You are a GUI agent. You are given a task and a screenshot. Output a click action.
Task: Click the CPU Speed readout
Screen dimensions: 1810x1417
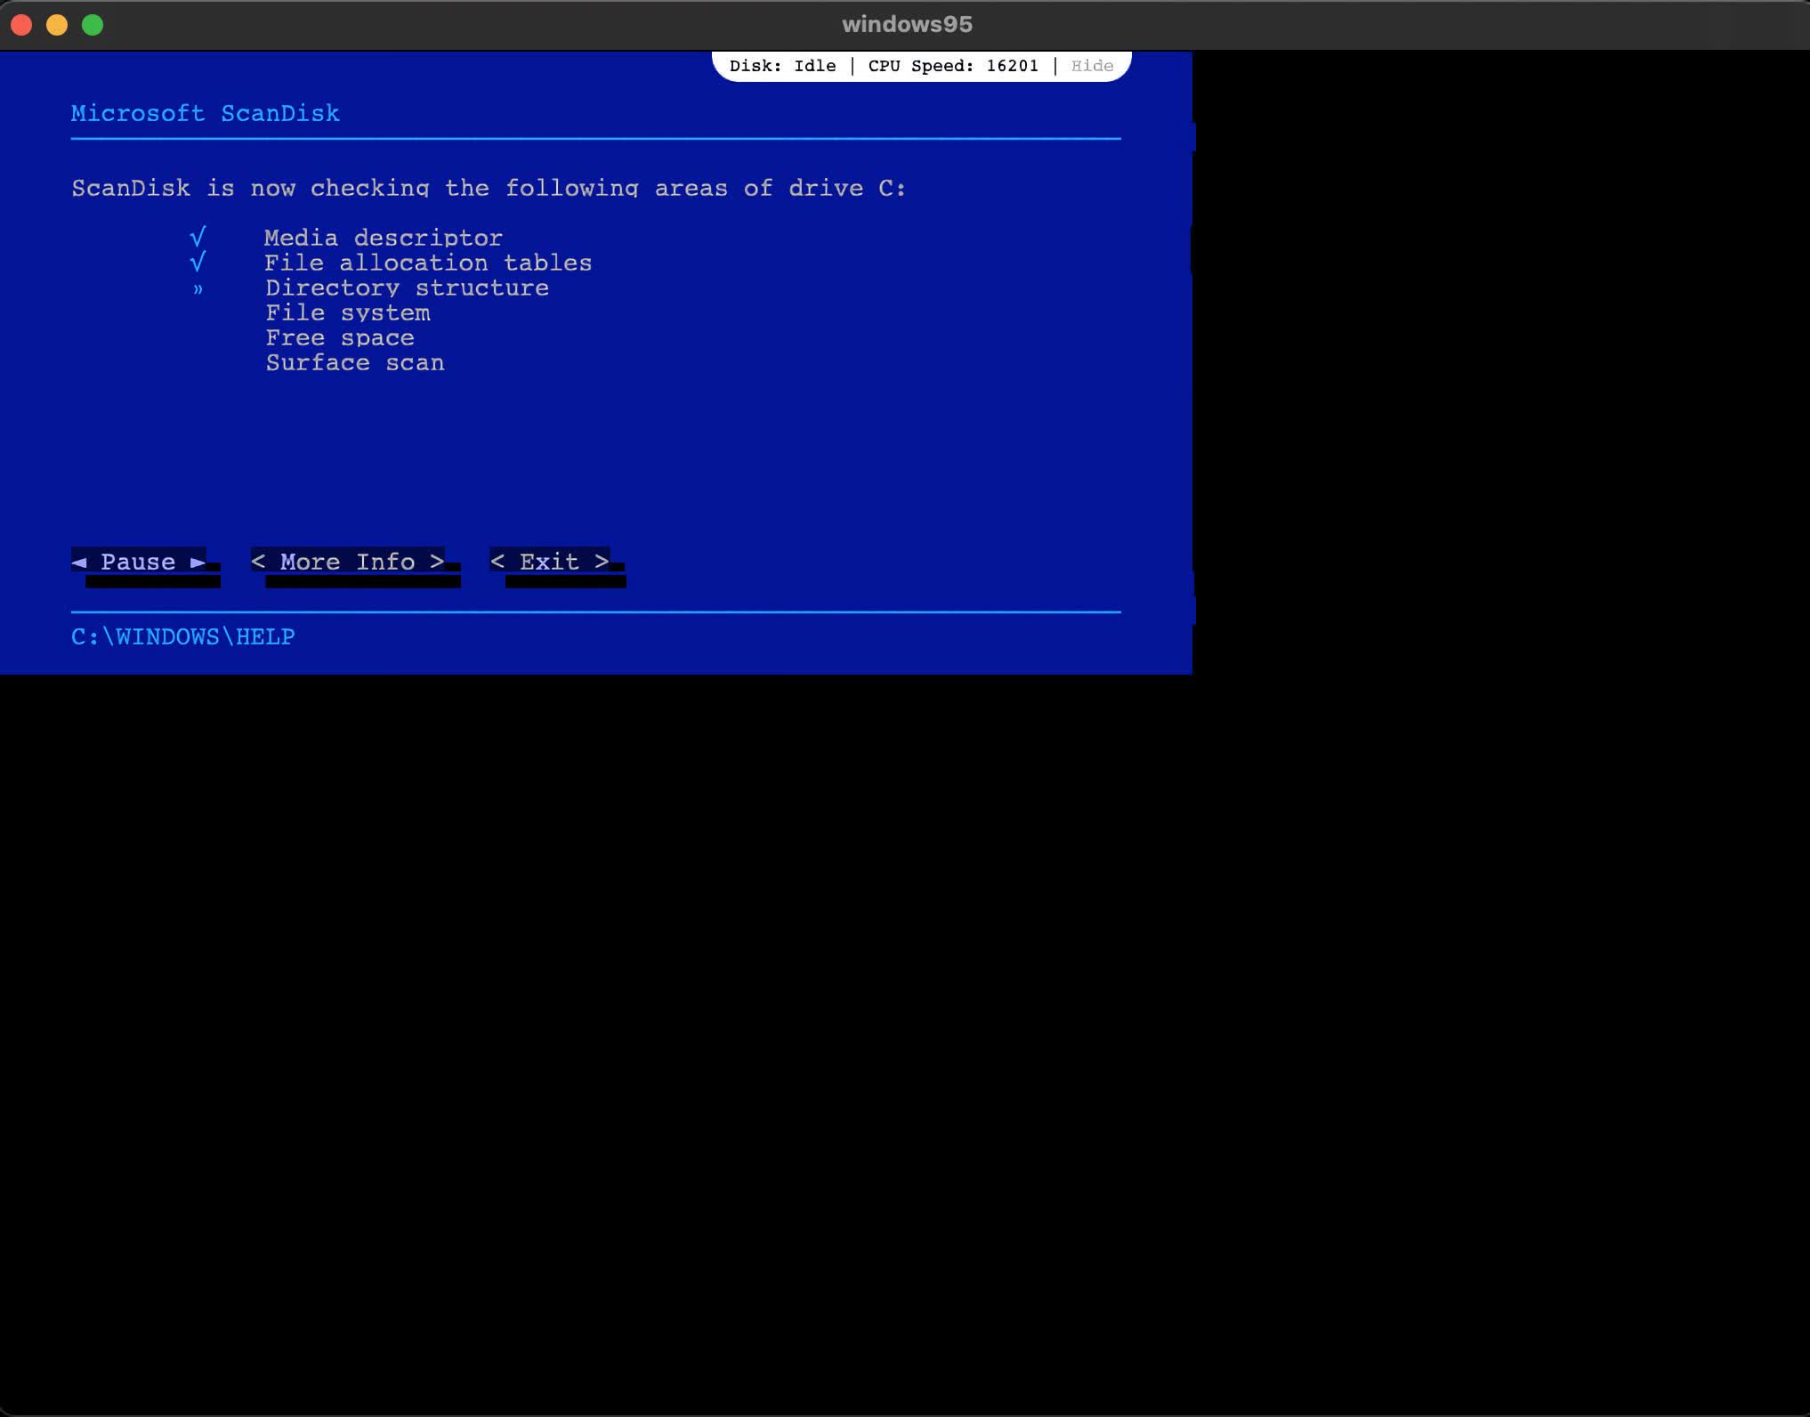[x=952, y=66]
